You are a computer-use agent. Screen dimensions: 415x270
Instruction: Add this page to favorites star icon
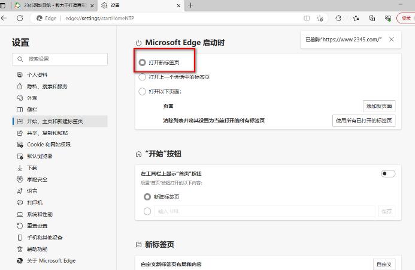point(320,19)
